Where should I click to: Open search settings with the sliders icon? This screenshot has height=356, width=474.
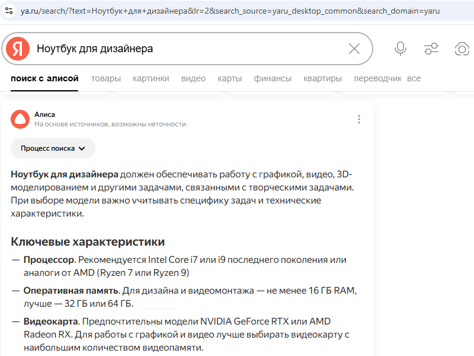431,49
